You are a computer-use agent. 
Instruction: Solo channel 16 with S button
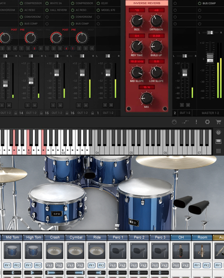tap(79, 106)
